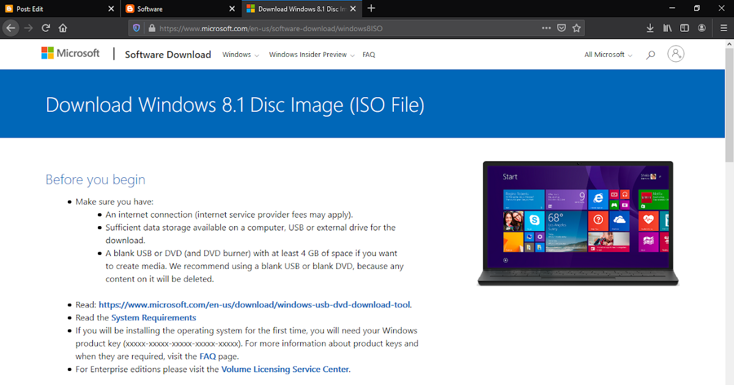
Task: Toggle the browser sidebar icon
Action: (x=684, y=28)
